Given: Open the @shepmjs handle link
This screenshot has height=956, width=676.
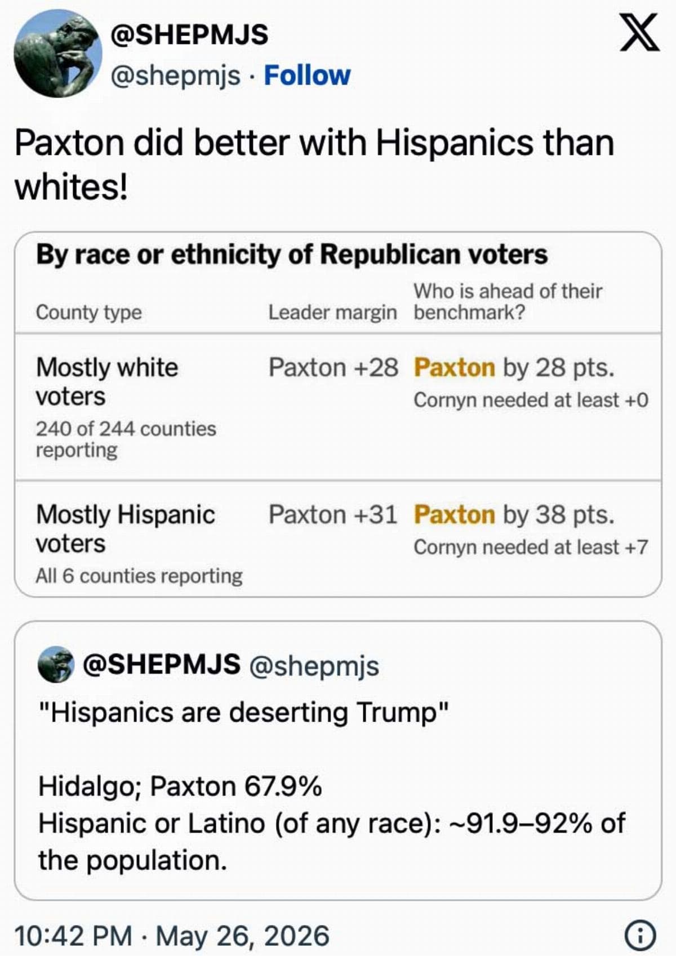Looking at the screenshot, I should [176, 76].
